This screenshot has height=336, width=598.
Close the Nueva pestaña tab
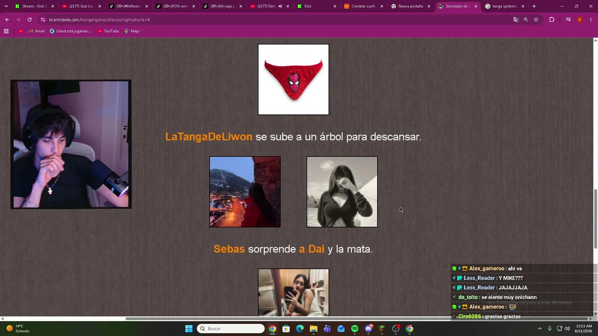point(429,7)
